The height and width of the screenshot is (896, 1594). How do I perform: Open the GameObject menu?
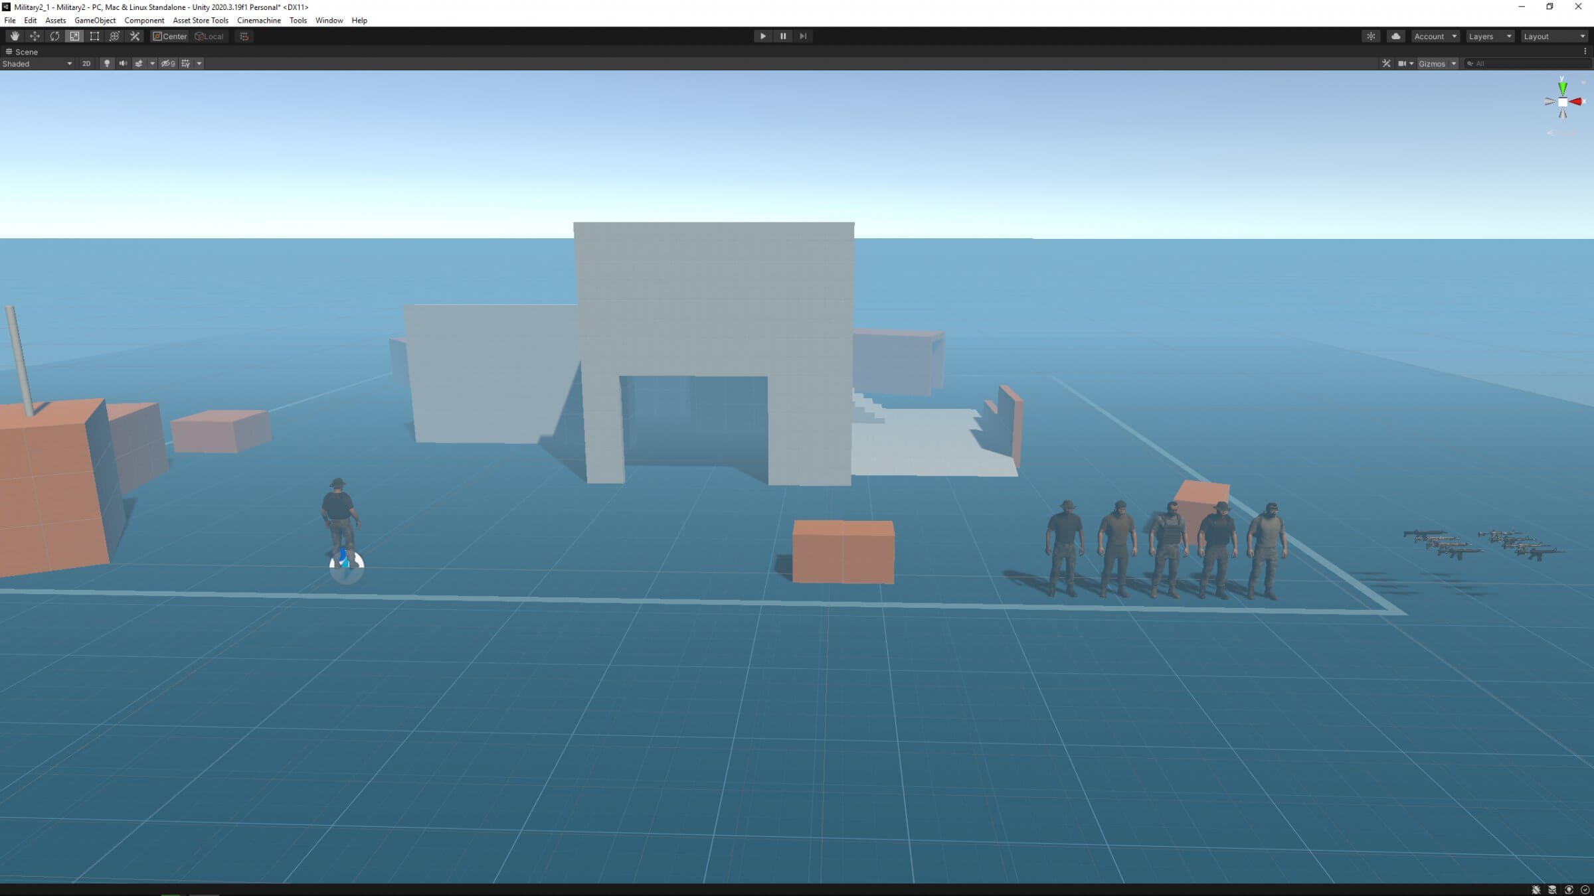click(95, 21)
